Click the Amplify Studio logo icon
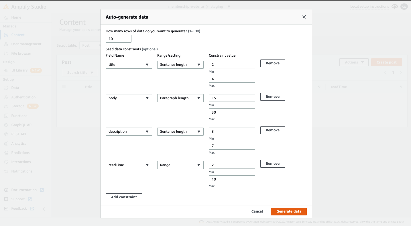The height and width of the screenshot is (226, 411). 6,7
